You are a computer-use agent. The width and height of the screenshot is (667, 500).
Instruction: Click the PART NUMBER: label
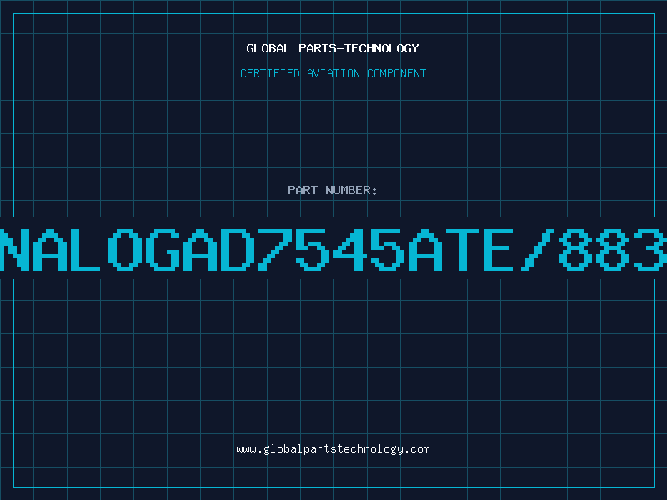333,190
